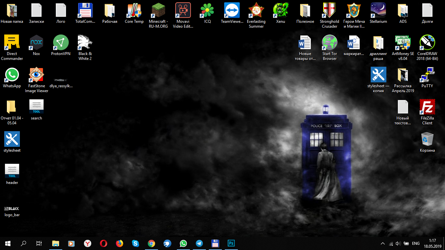Select the PuTTY desktop shortcut
This screenshot has width=445, height=250.
[427, 75]
